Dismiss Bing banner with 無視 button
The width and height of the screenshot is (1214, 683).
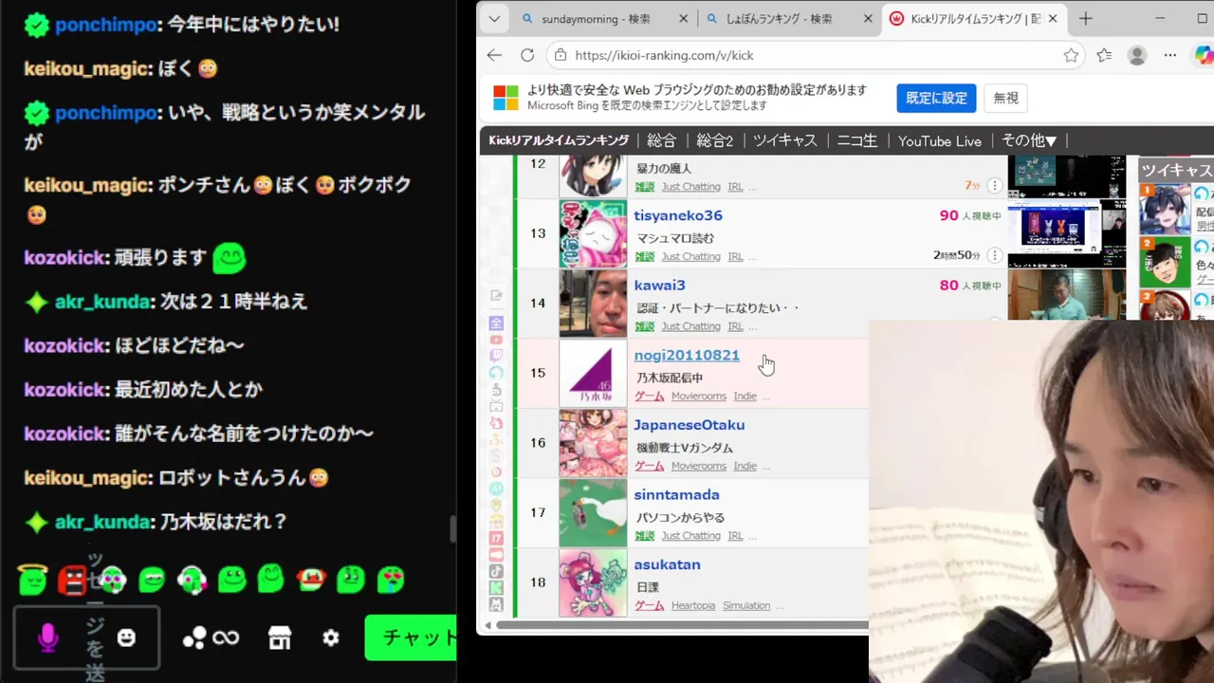1005,98
